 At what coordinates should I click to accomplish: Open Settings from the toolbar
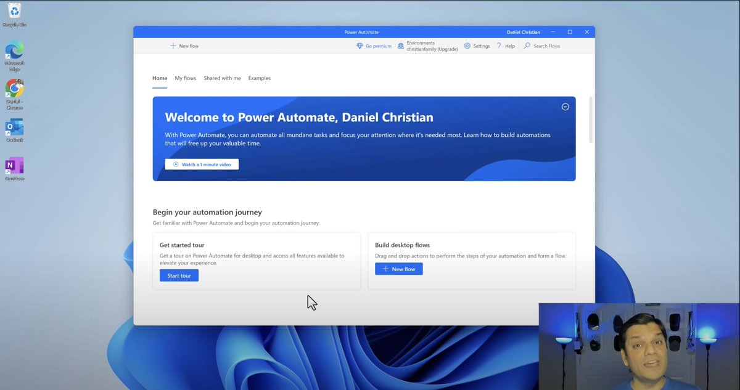click(477, 46)
